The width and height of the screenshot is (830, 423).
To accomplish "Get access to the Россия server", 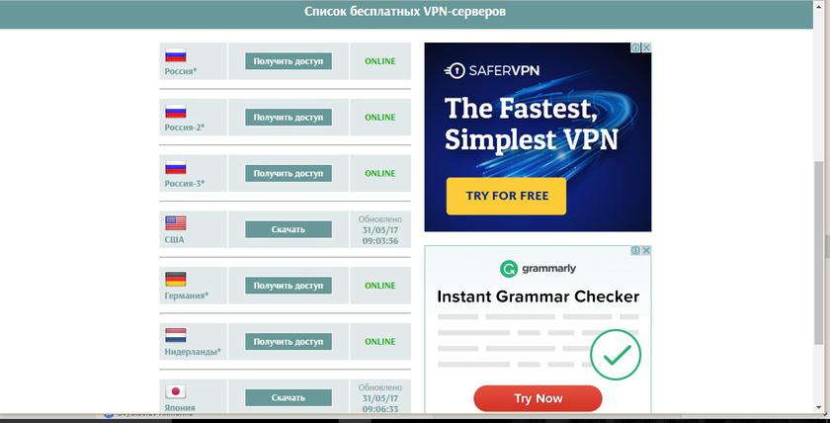I will coord(289,61).
